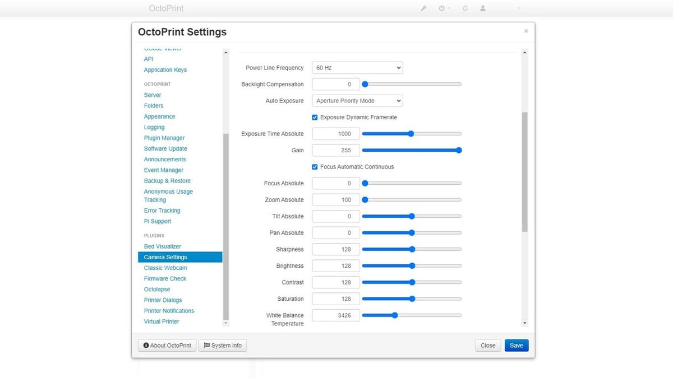Open Anonymous Usage Tracking settings
673x378 pixels.
pos(168,195)
